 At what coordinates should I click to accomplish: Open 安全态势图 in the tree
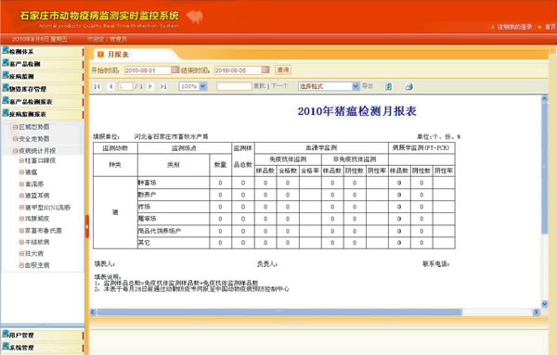pos(34,139)
